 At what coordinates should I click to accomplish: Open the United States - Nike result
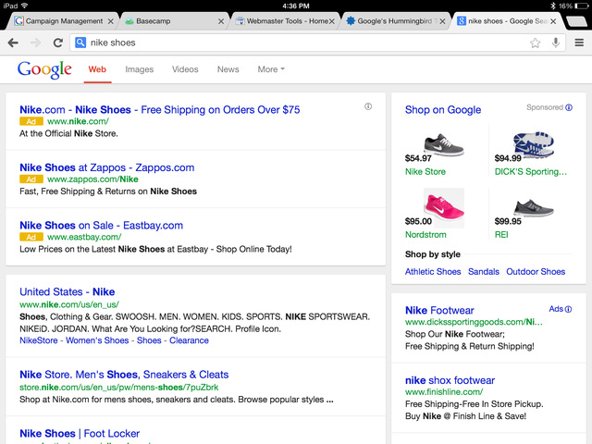[x=68, y=292]
